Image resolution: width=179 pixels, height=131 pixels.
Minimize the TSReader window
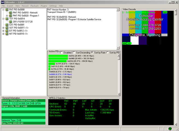[x=170, y=2]
